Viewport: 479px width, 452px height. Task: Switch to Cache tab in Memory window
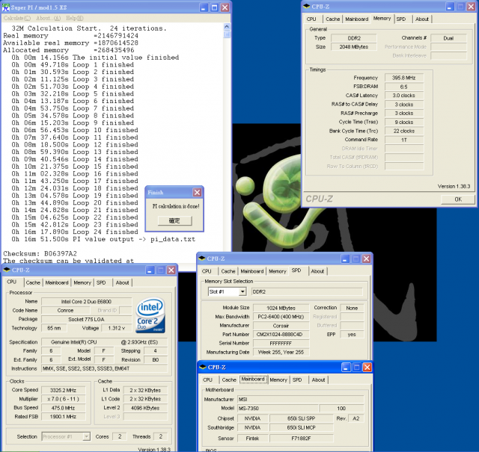332,19
